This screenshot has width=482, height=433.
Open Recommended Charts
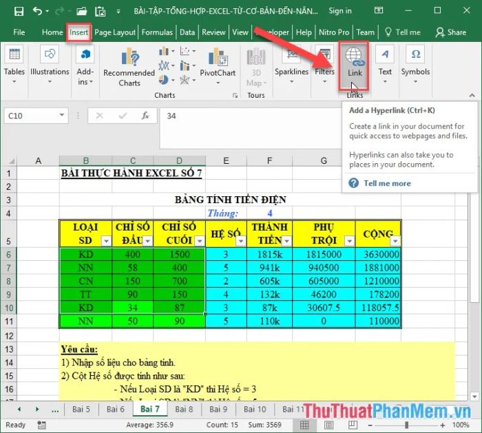point(129,67)
